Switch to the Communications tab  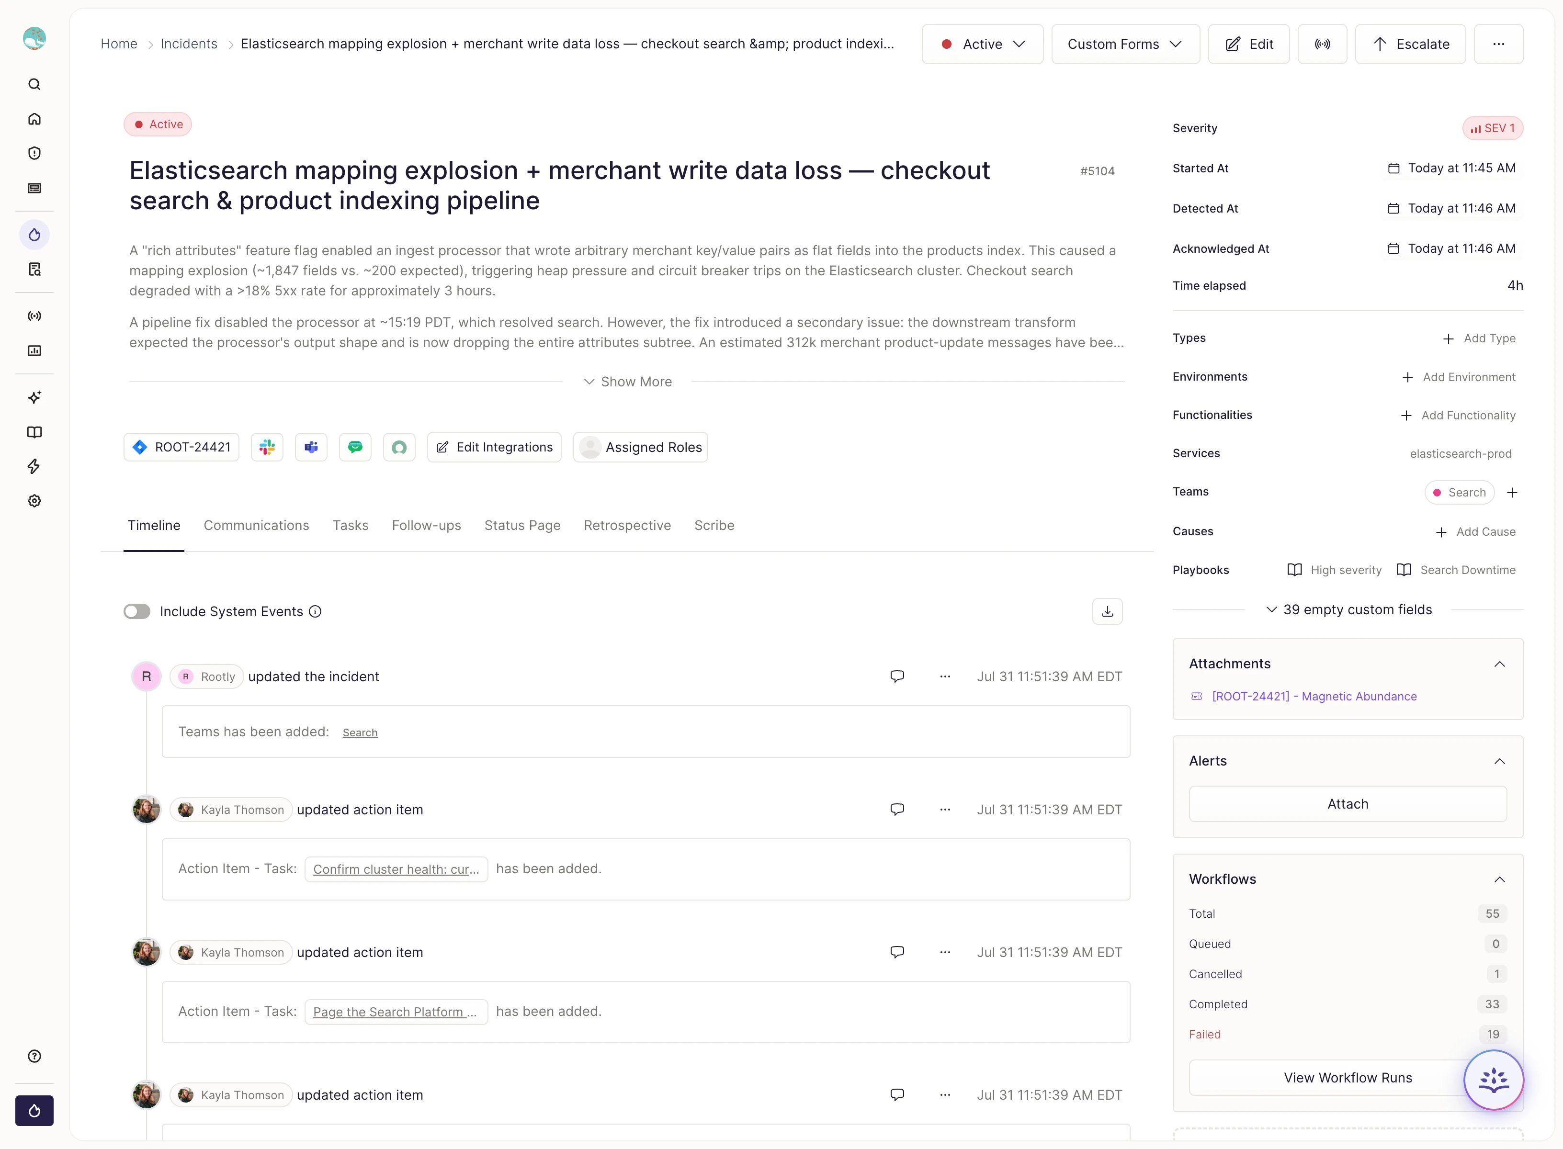click(256, 525)
